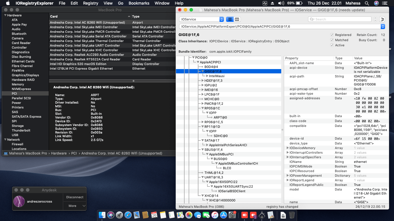Sort by the Property column header
The height and width of the screenshot is (221, 394).
pyautogui.click(x=309, y=58)
